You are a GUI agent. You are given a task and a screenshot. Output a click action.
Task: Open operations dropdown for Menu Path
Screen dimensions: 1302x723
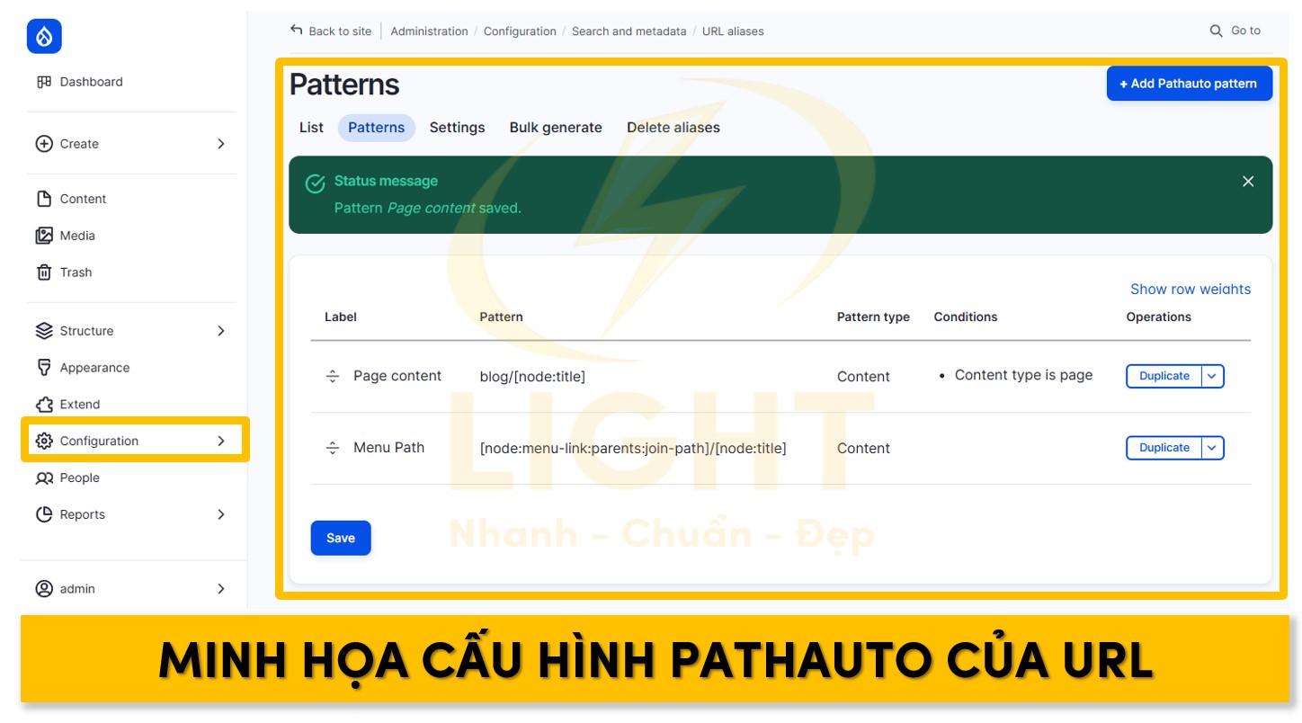coord(1213,448)
